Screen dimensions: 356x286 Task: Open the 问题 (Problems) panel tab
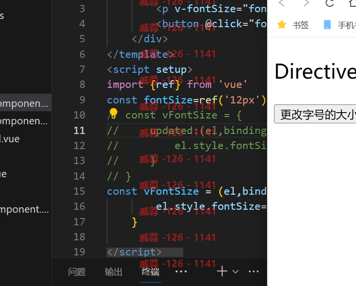coord(77,272)
